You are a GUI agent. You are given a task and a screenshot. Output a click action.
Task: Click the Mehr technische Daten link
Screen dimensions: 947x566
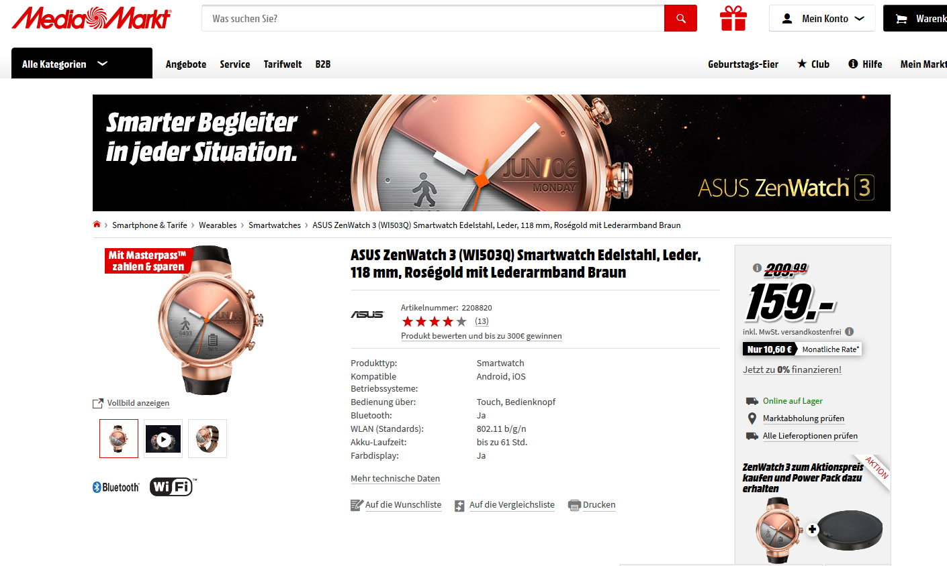(x=395, y=478)
